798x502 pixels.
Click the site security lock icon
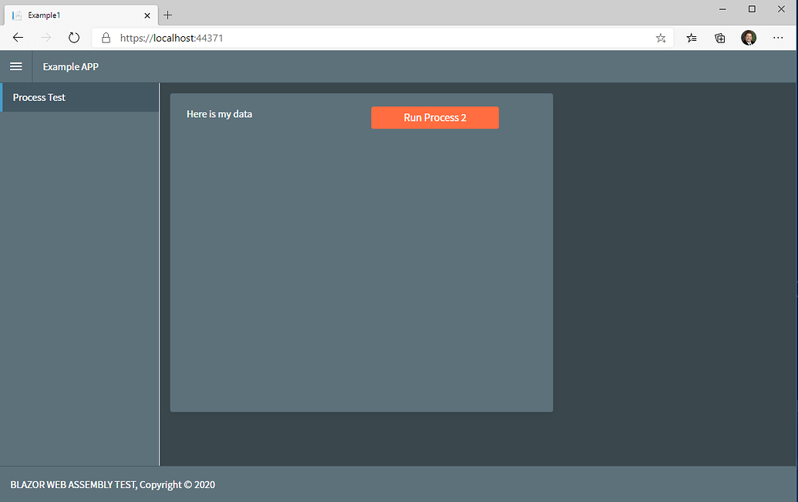(105, 37)
